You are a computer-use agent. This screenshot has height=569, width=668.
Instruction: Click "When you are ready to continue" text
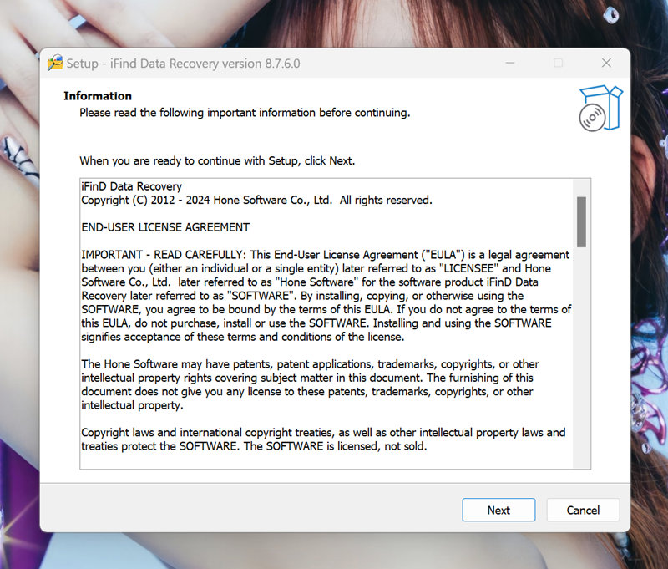(x=216, y=160)
